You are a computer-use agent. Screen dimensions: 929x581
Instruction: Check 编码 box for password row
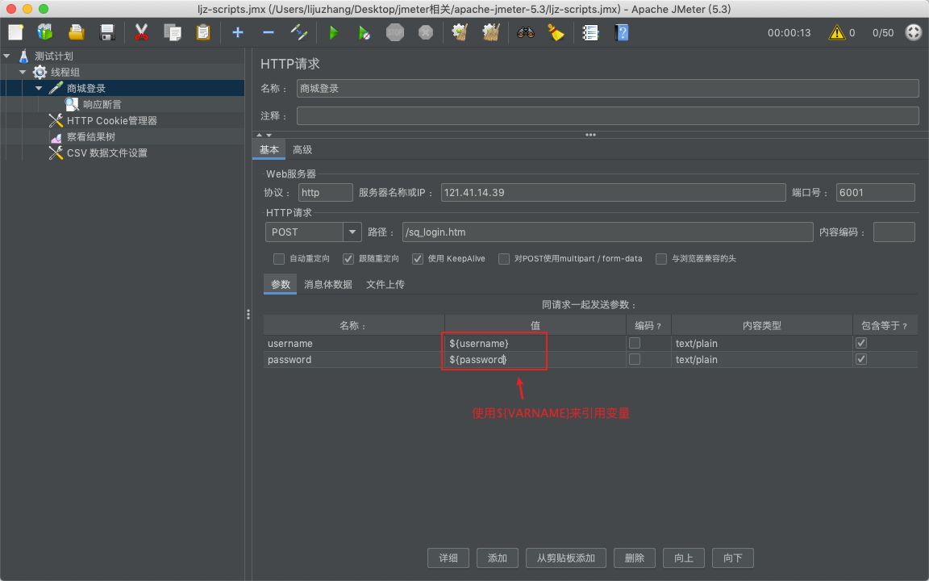coord(635,359)
